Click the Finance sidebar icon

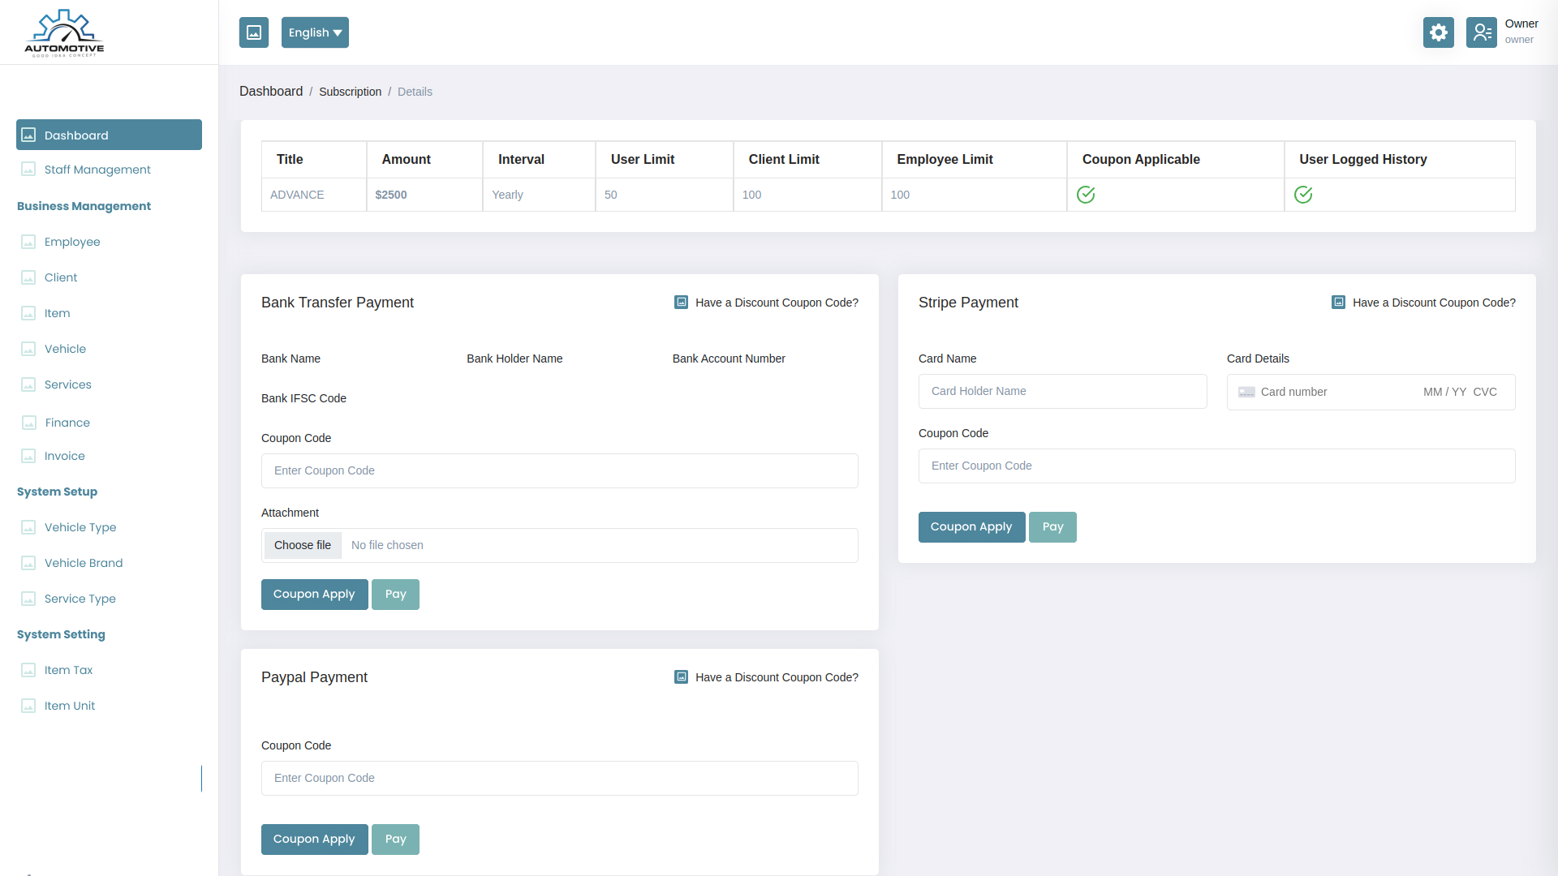coord(29,423)
